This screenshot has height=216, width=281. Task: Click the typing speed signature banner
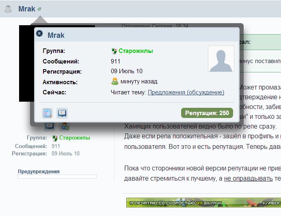(203, 203)
